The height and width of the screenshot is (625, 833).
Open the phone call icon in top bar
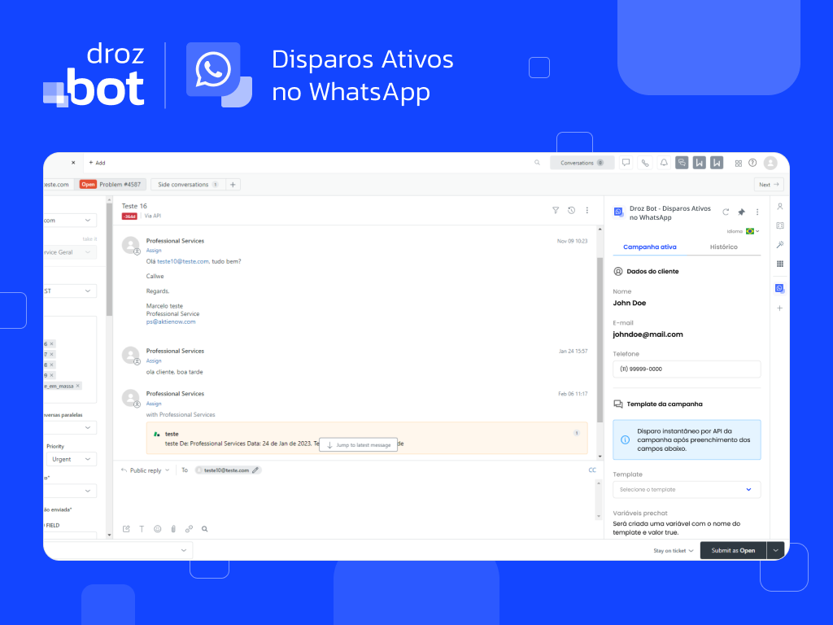pyautogui.click(x=645, y=163)
